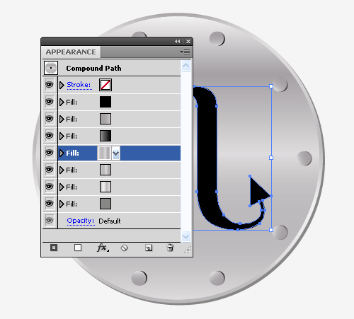Viewport: 354px width, 319px height.
Task: Click the blue Stroke link
Action: tap(79, 85)
